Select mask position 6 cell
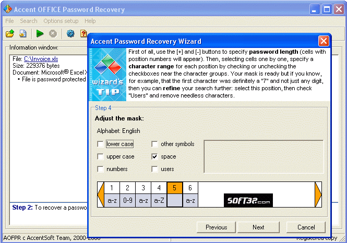Image resolution: width=347 pixels, height=243 pixels. pos(190,188)
